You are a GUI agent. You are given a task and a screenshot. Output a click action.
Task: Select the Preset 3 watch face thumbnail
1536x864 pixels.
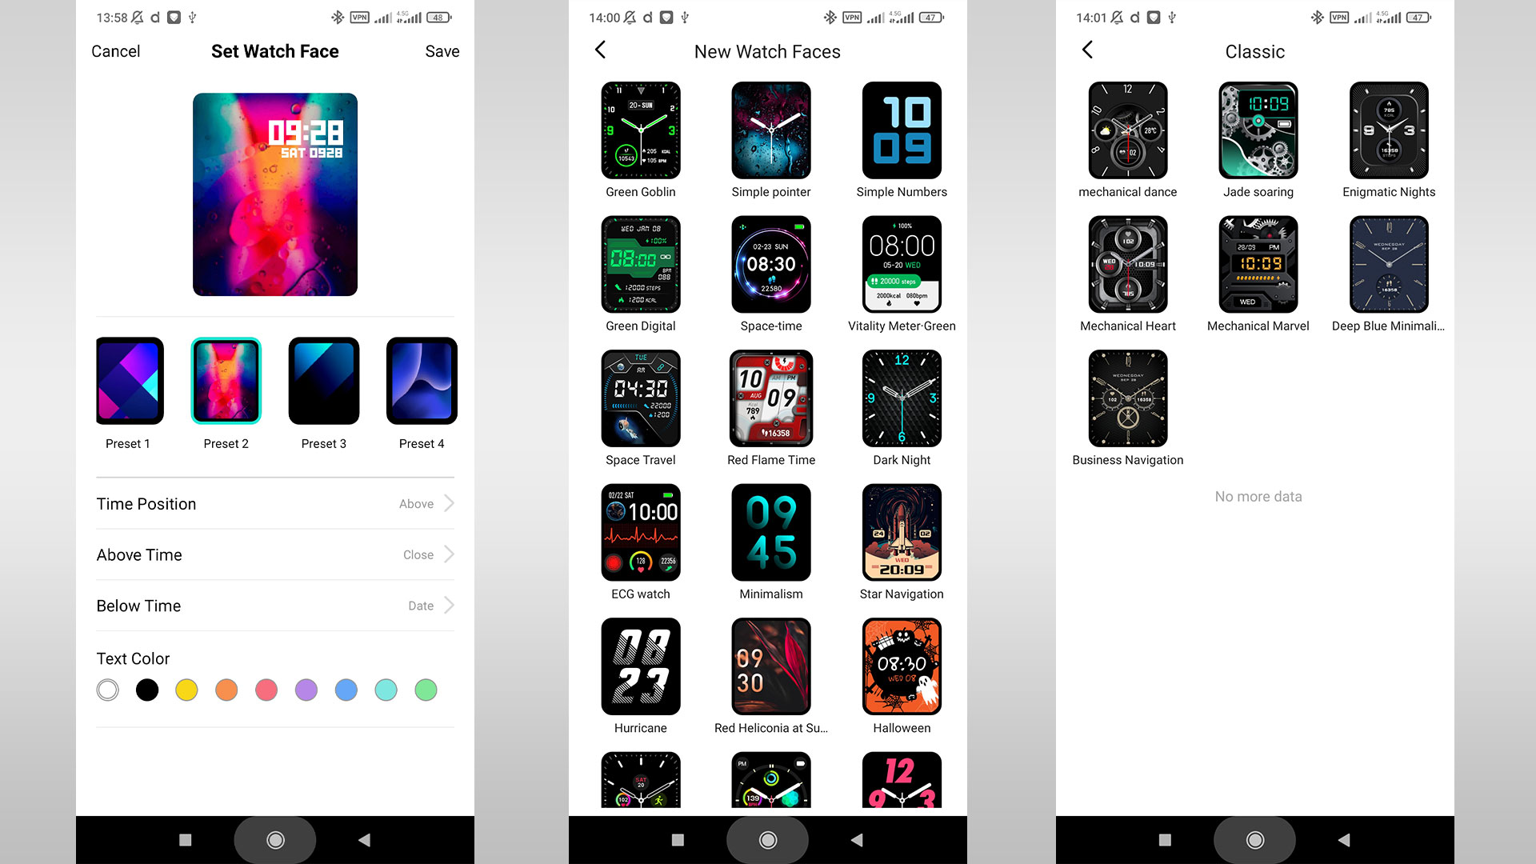[x=323, y=380]
